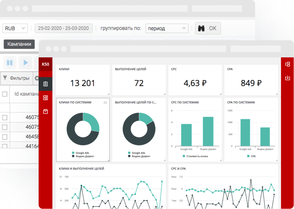Open the RUB currency dropdown

[x=15, y=28]
